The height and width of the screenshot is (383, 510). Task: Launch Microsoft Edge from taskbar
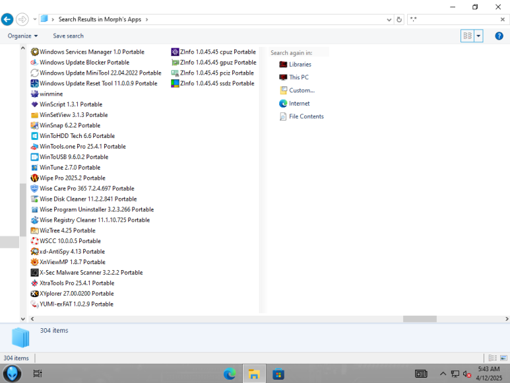click(x=230, y=374)
